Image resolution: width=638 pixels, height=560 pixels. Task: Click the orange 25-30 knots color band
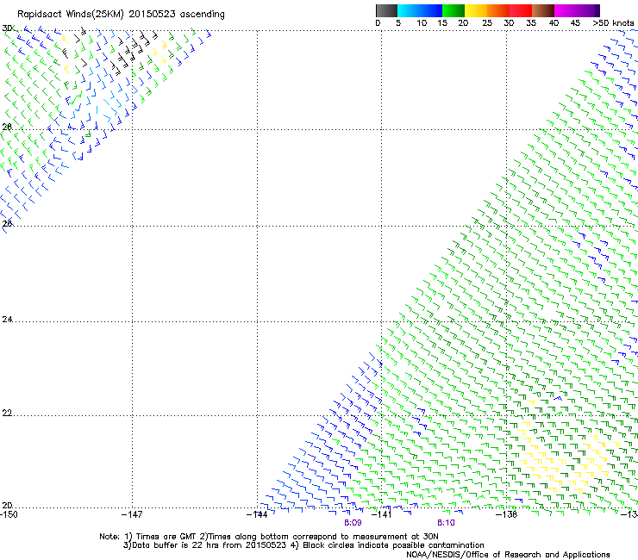(x=498, y=10)
